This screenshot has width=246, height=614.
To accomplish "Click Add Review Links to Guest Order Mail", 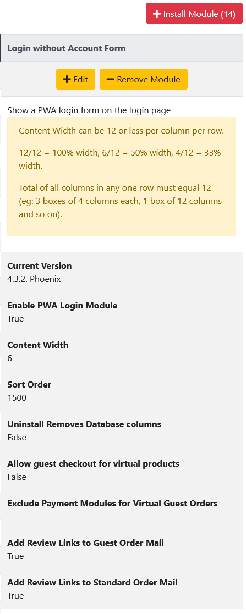I will [85, 543].
